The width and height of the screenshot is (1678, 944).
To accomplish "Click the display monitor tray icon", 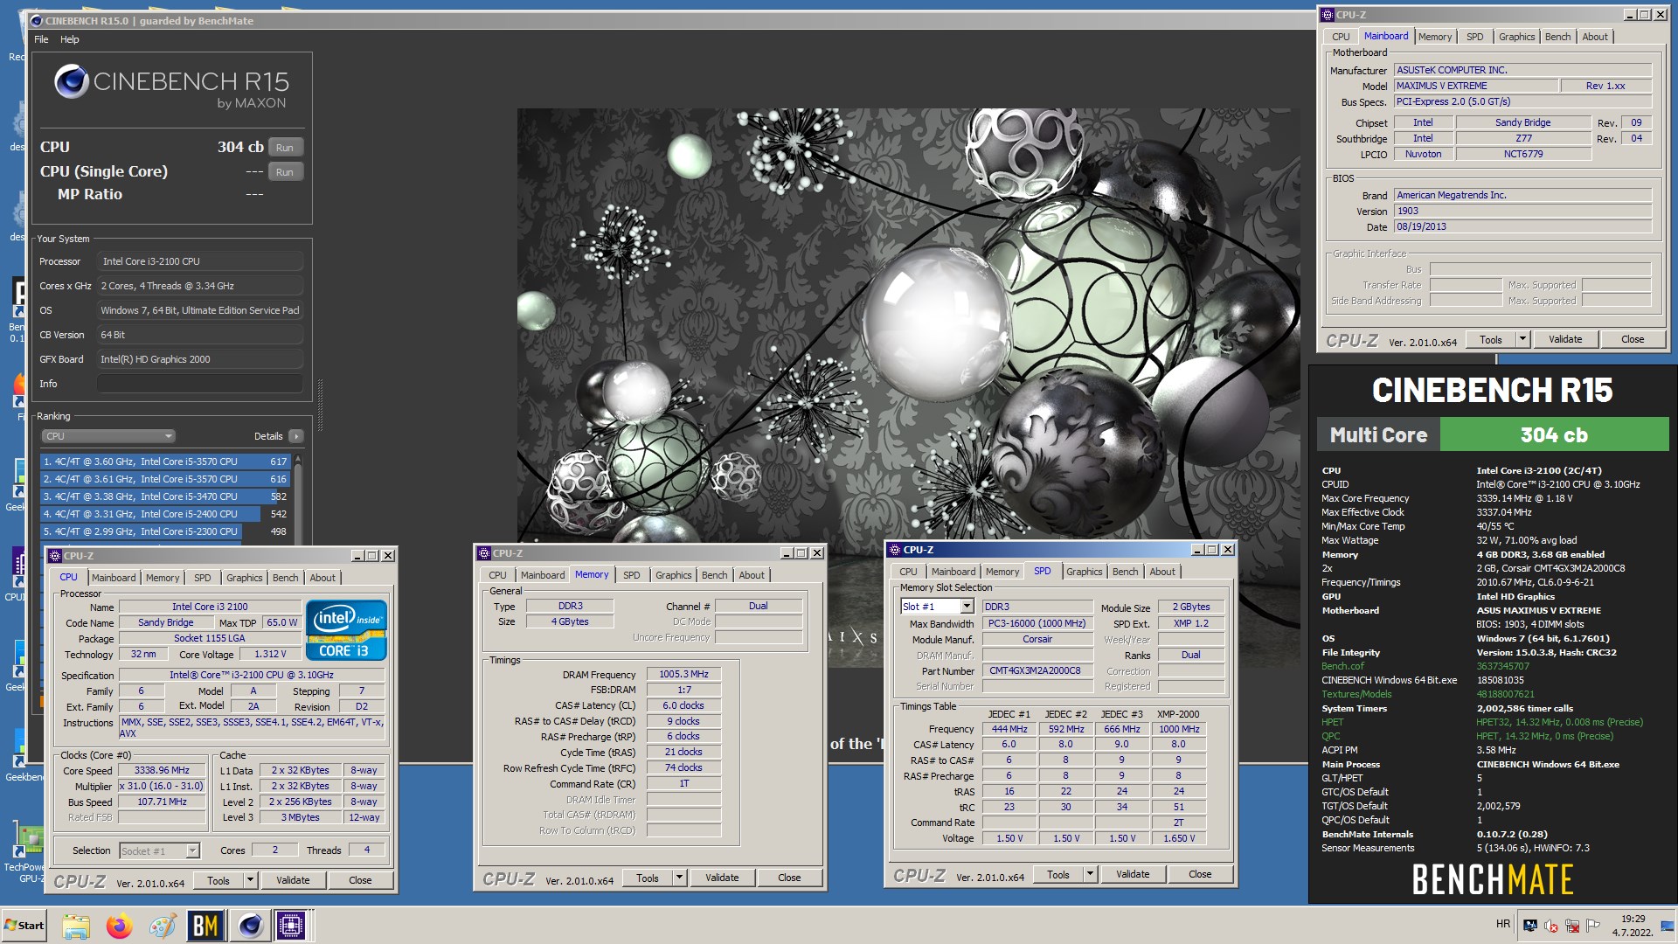I will 1530,926.
